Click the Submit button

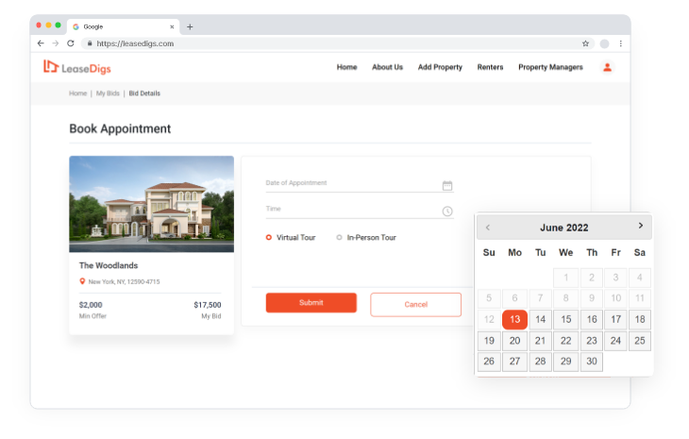point(311,303)
